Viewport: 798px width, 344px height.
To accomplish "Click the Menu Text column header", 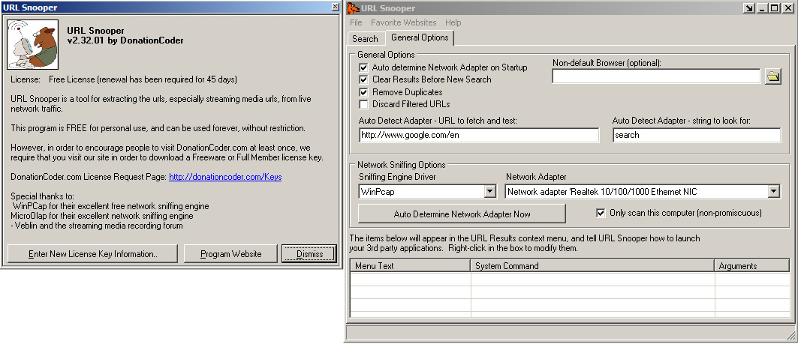I will pos(410,266).
